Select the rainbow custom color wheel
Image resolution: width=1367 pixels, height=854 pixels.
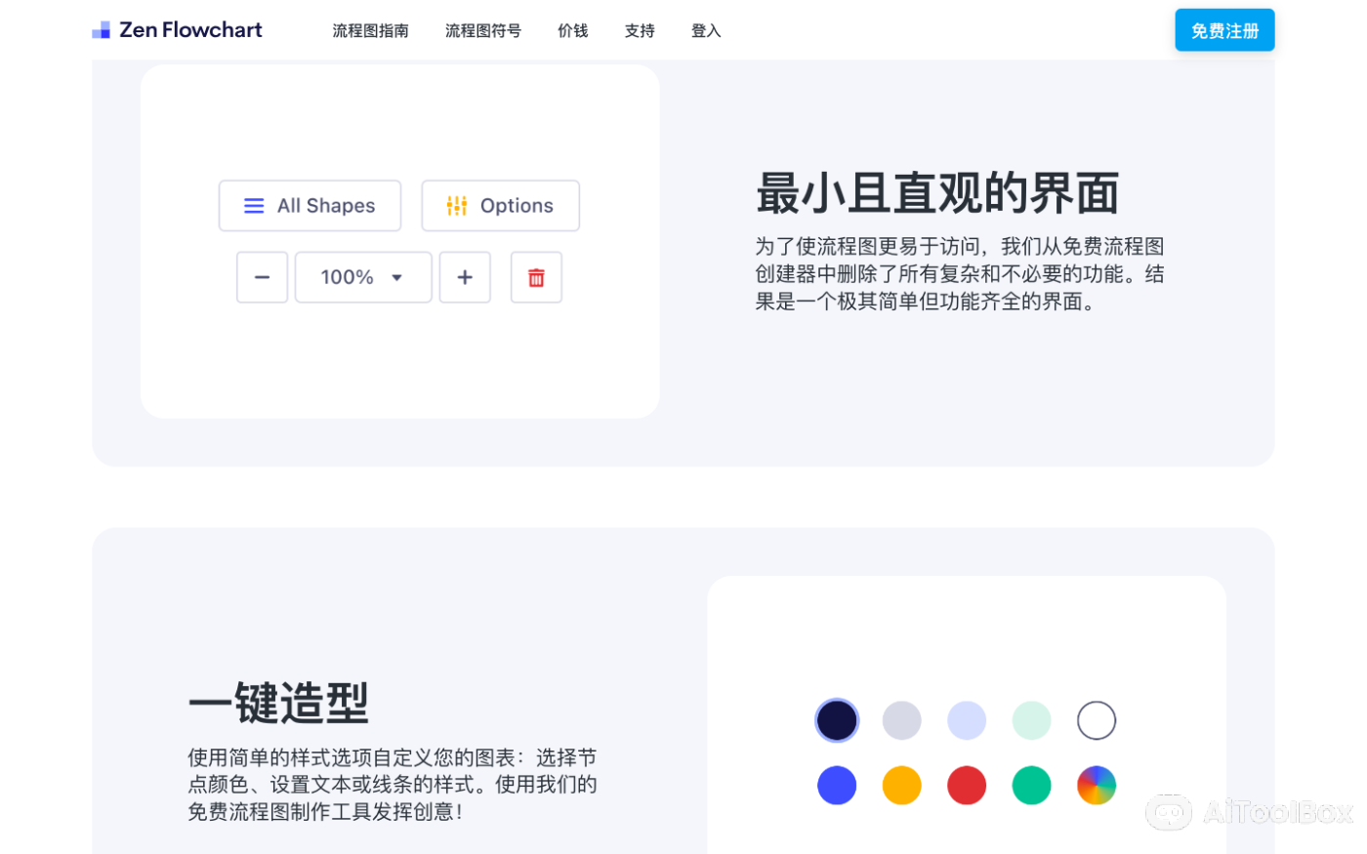pos(1096,786)
